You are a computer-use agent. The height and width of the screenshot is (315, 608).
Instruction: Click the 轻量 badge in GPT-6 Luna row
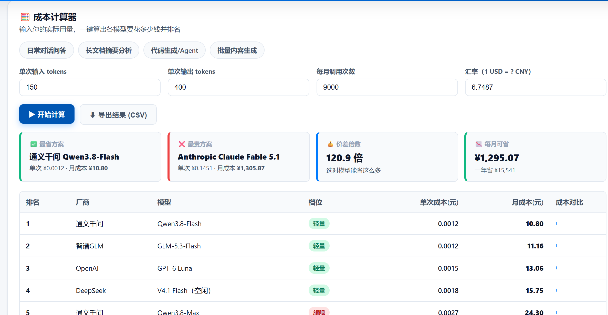[319, 268]
